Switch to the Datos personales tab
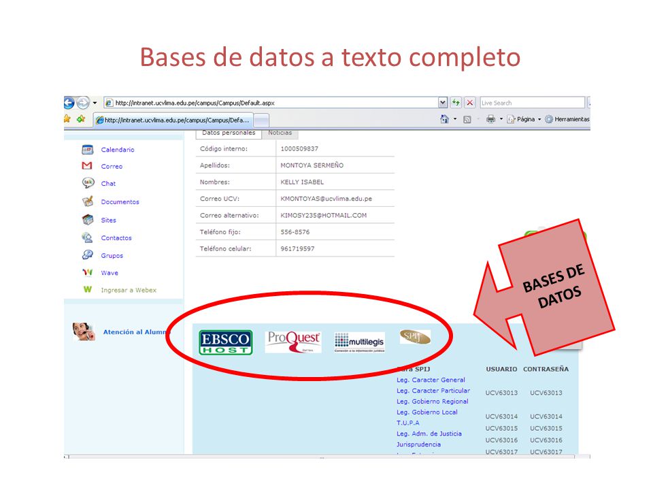Screen dimensions: 653x490 pyautogui.click(x=229, y=133)
